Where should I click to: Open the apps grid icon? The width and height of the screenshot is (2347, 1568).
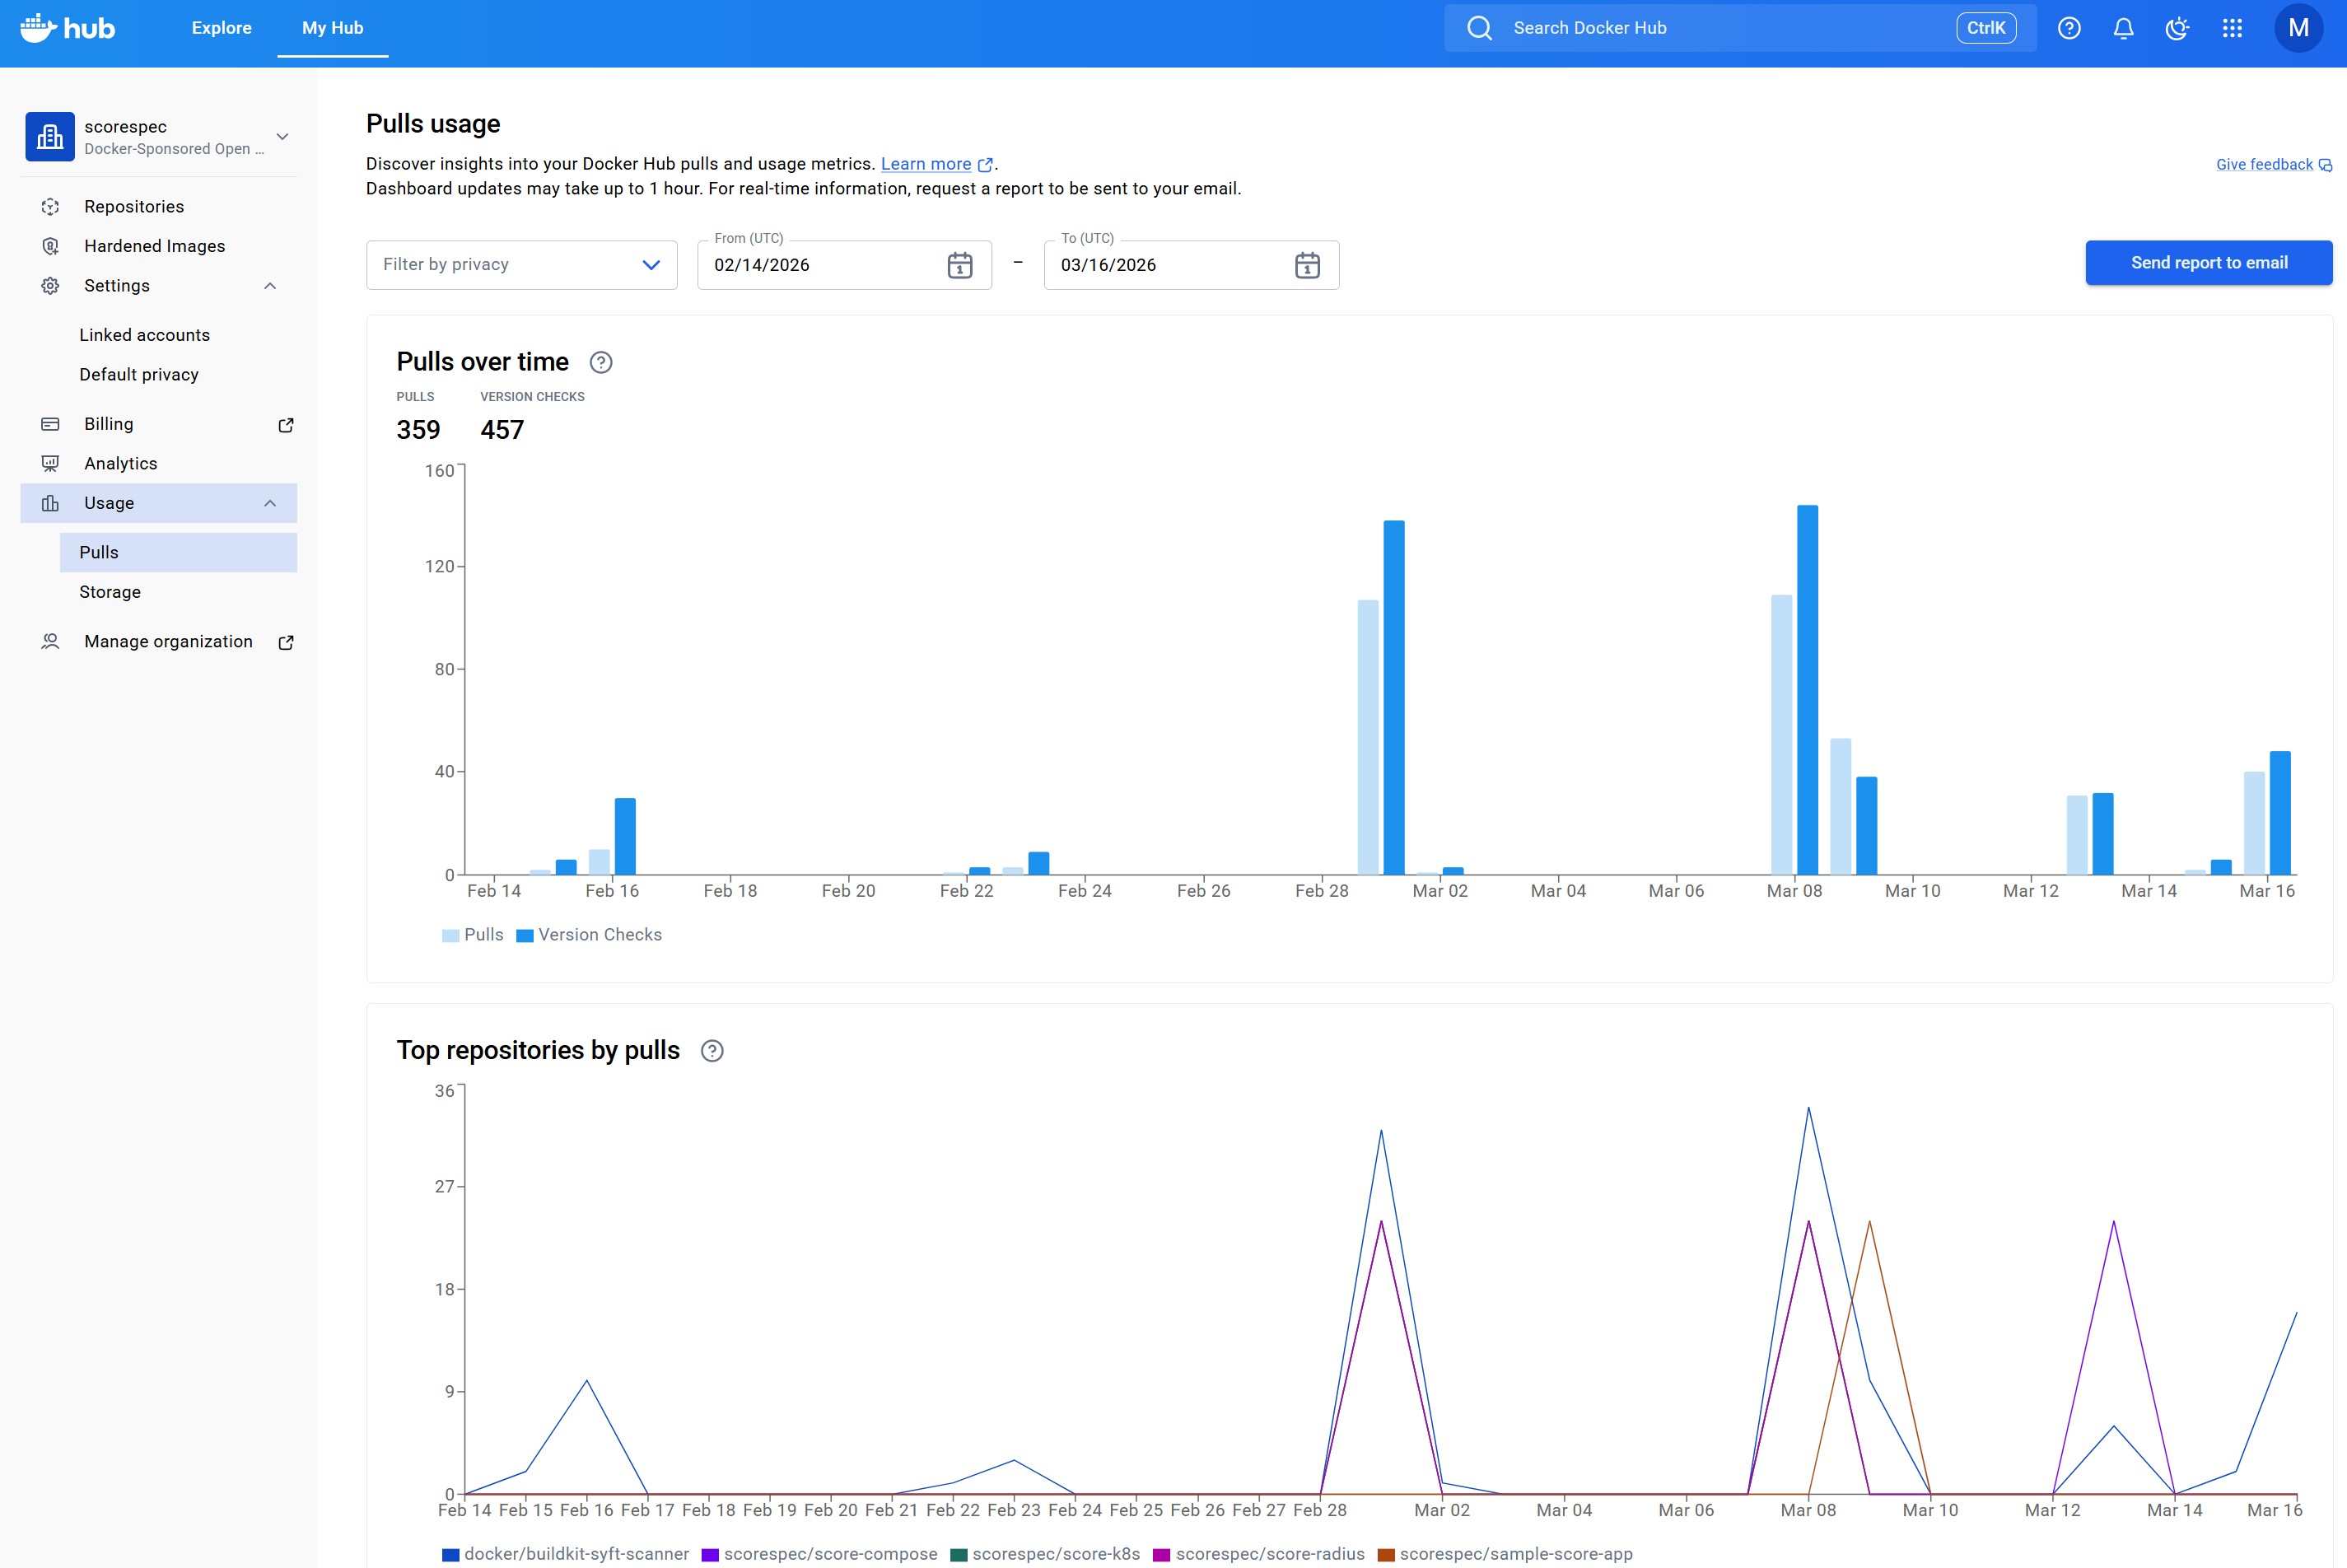pyautogui.click(x=2232, y=28)
